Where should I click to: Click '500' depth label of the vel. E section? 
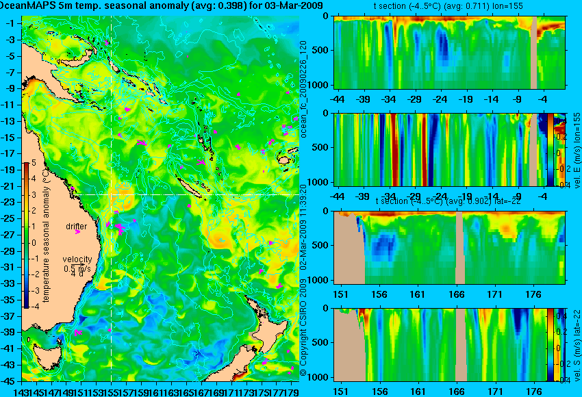320,147
